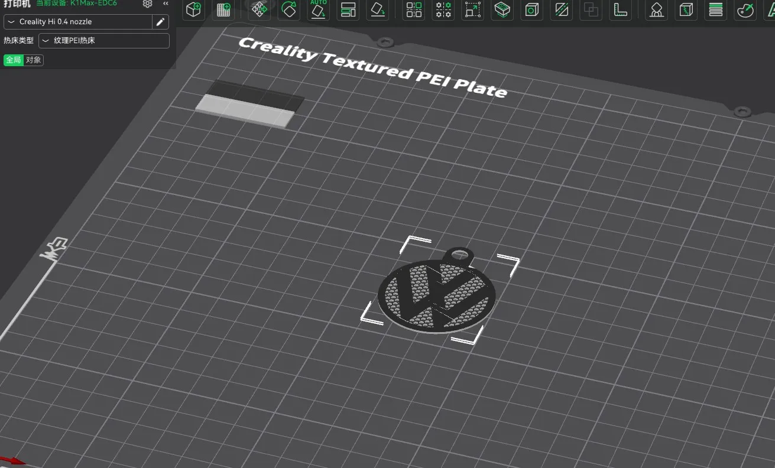This screenshot has height=468, width=775.
Task: Select the Cut tool diagonal square icon
Action: 562,9
